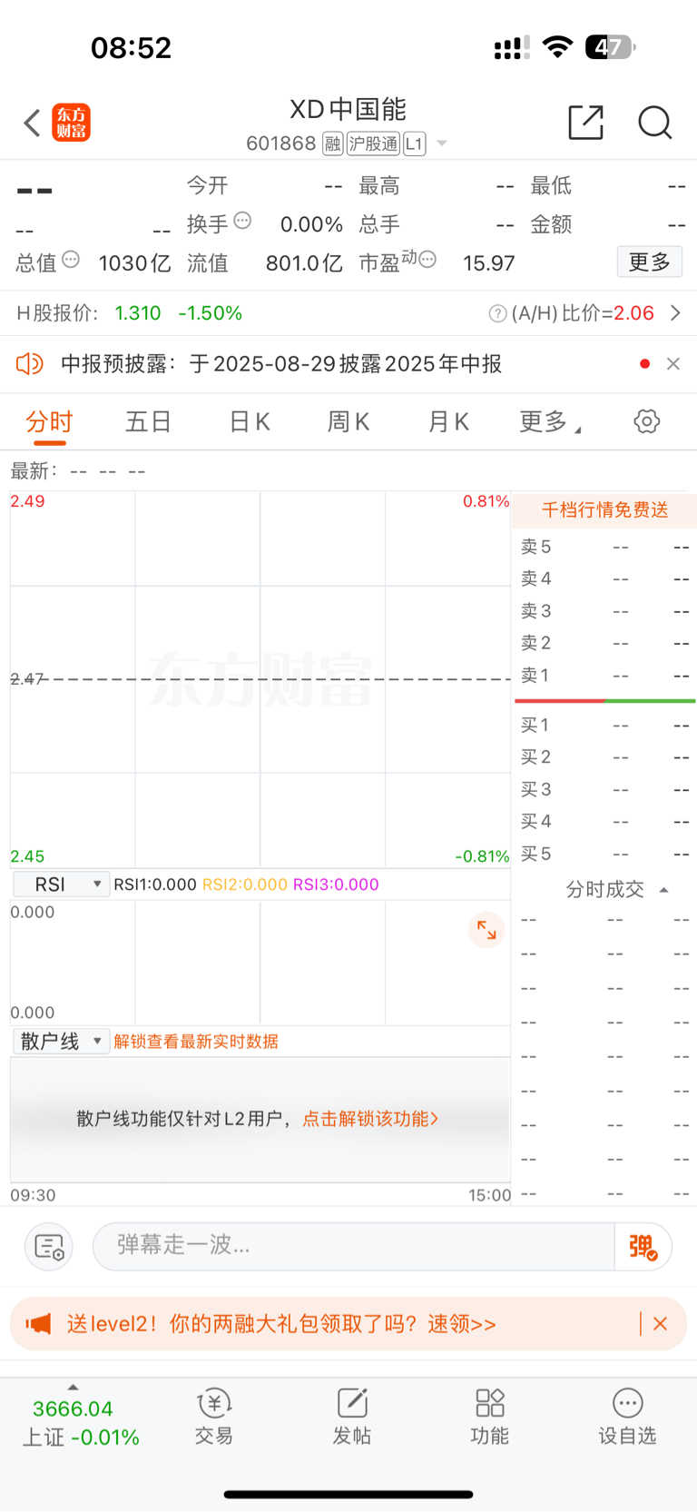The height and width of the screenshot is (1512, 697).
Task: Tap the info bubble beside 市盈动
Action: pos(427,260)
